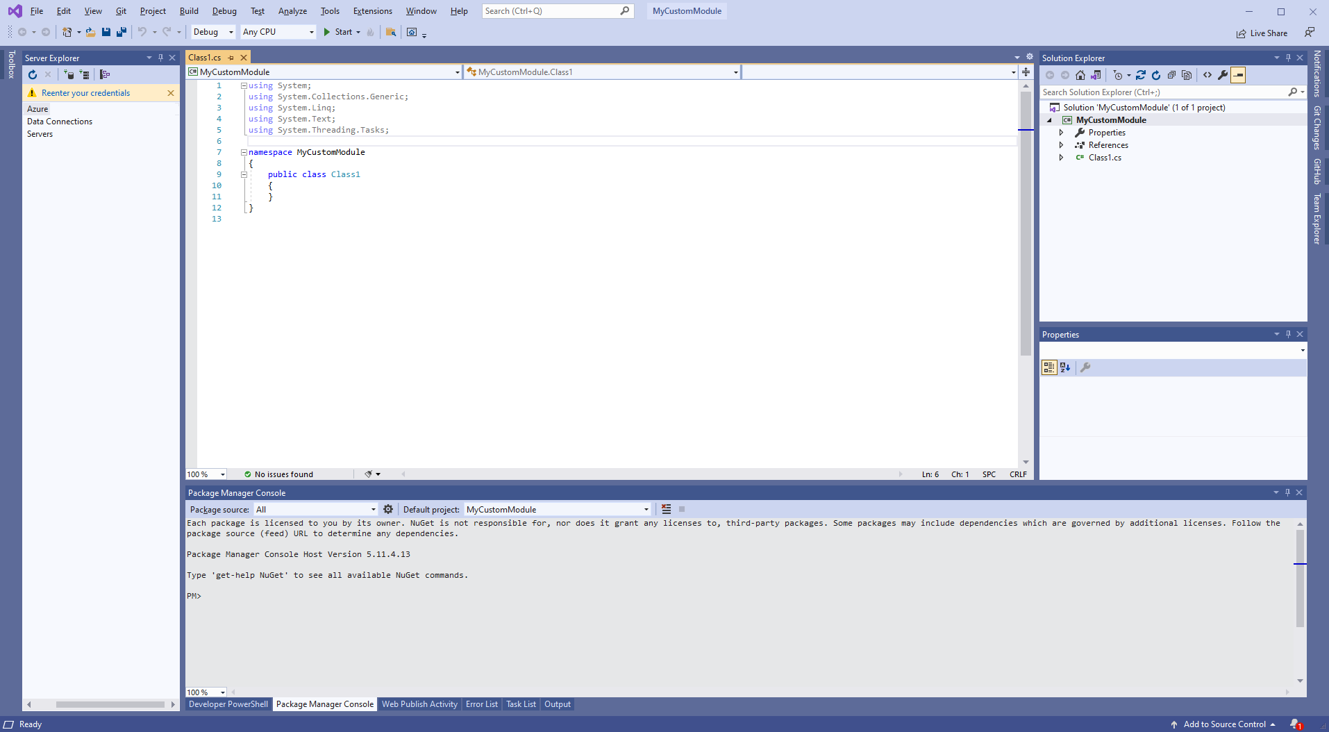Open Package Manager Console settings gear

click(x=388, y=509)
